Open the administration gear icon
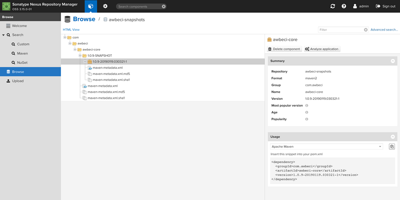 (x=105, y=6)
